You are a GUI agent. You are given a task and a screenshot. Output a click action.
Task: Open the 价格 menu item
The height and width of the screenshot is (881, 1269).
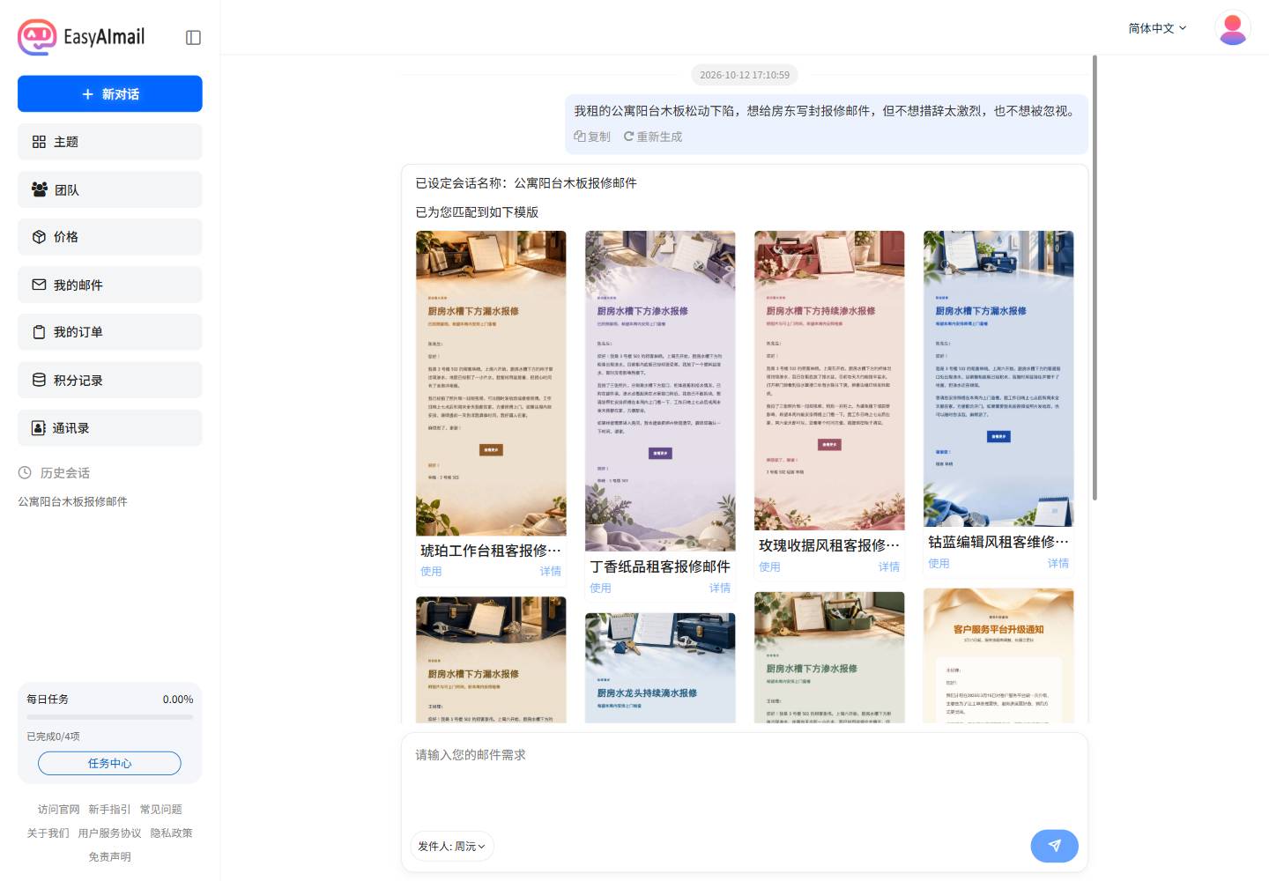[x=110, y=237]
